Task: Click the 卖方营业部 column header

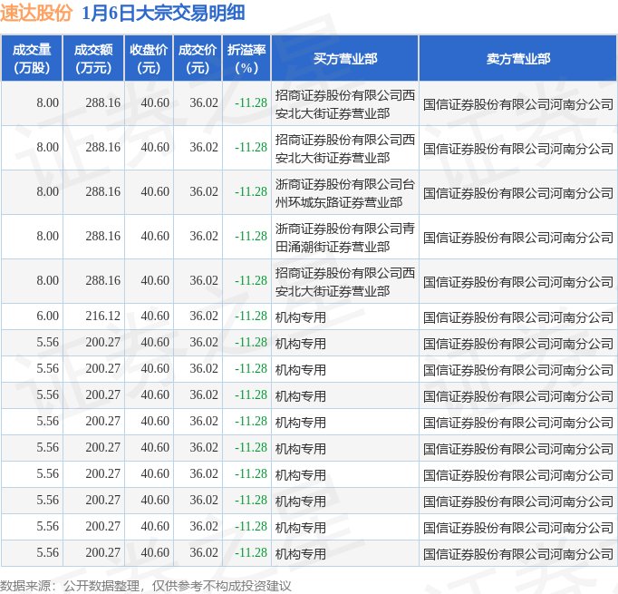Action: [517, 58]
